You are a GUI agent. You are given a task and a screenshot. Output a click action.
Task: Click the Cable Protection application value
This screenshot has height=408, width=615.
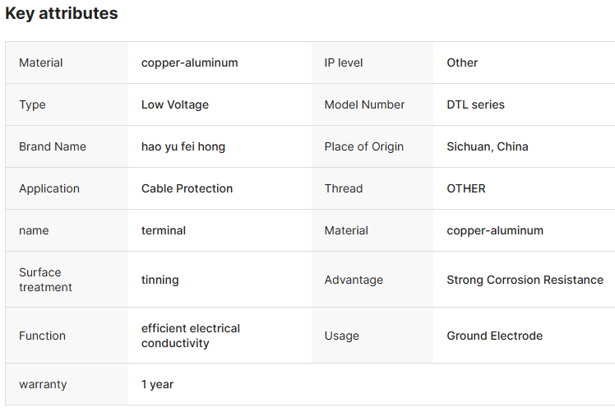pos(187,188)
